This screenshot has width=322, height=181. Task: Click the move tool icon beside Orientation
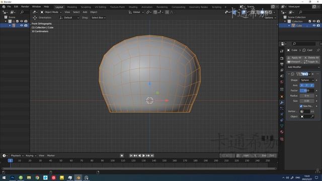(35, 18)
